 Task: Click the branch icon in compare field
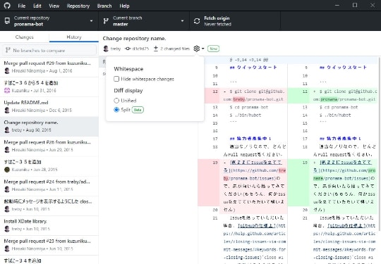8,50
